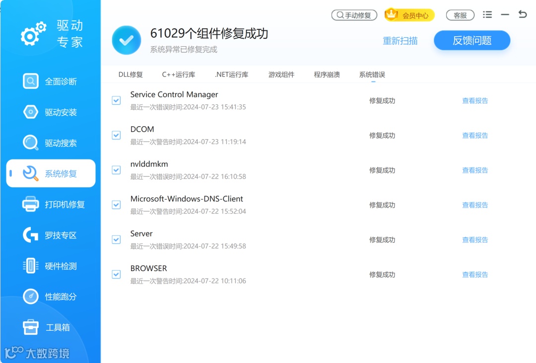Open 查看报告 for Microsoft-Windows-DNS-Client
536x363 pixels.
click(475, 205)
